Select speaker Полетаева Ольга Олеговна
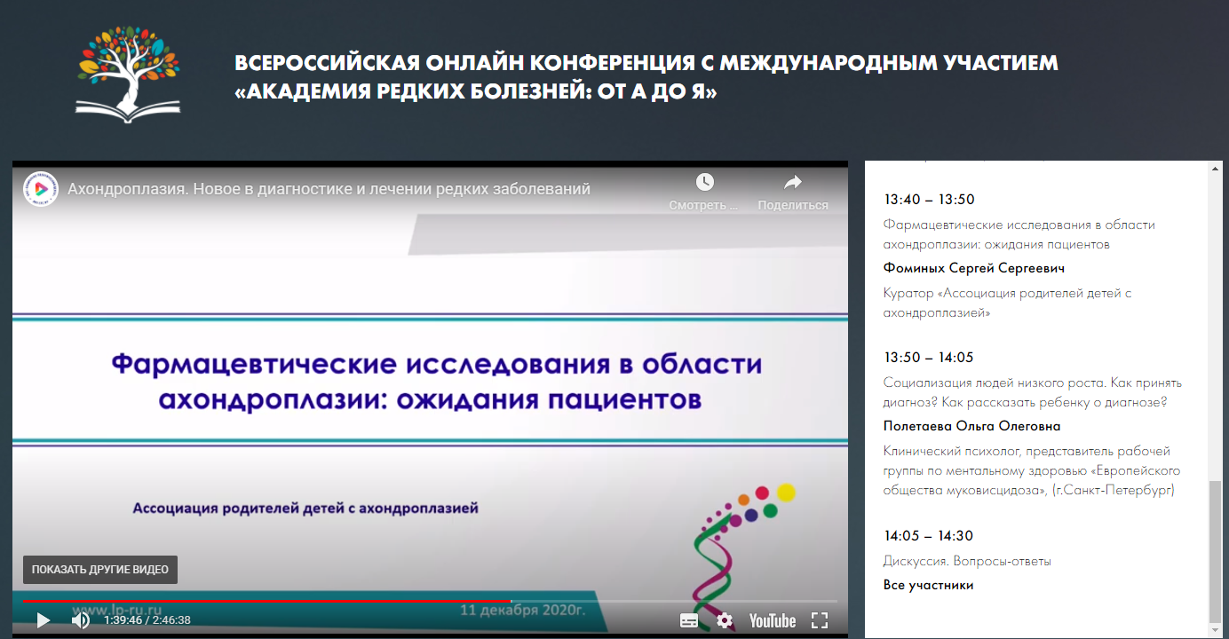Viewport: 1229px width, 639px height. (971, 426)
